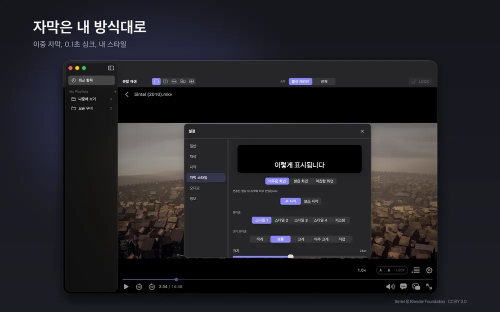Screen dimensions: 500x312
Task: Select the 자막 settings tab
Action: (205, 167)
